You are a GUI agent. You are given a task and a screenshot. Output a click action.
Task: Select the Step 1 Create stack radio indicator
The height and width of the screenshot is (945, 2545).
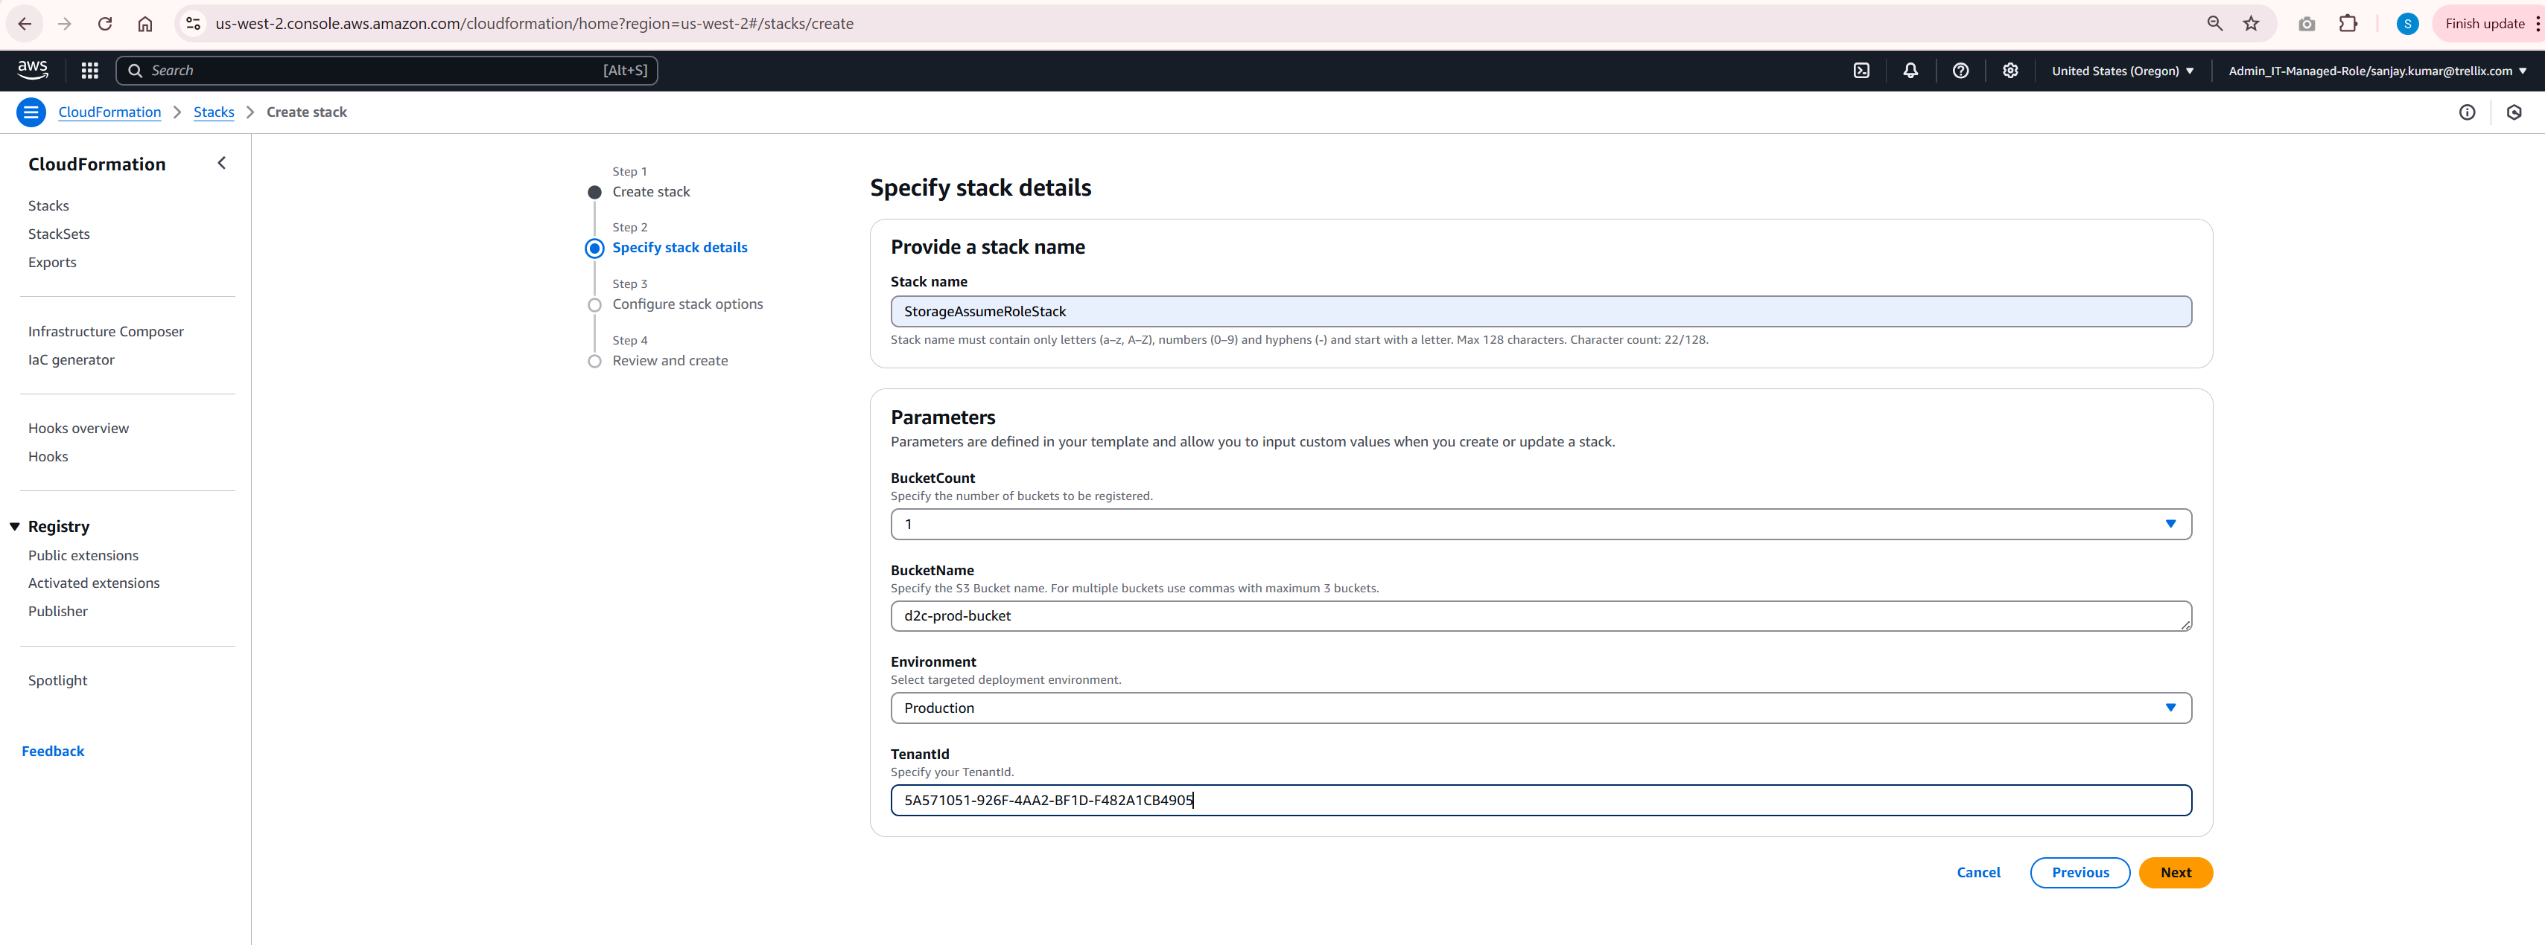(x=595, y=193)
